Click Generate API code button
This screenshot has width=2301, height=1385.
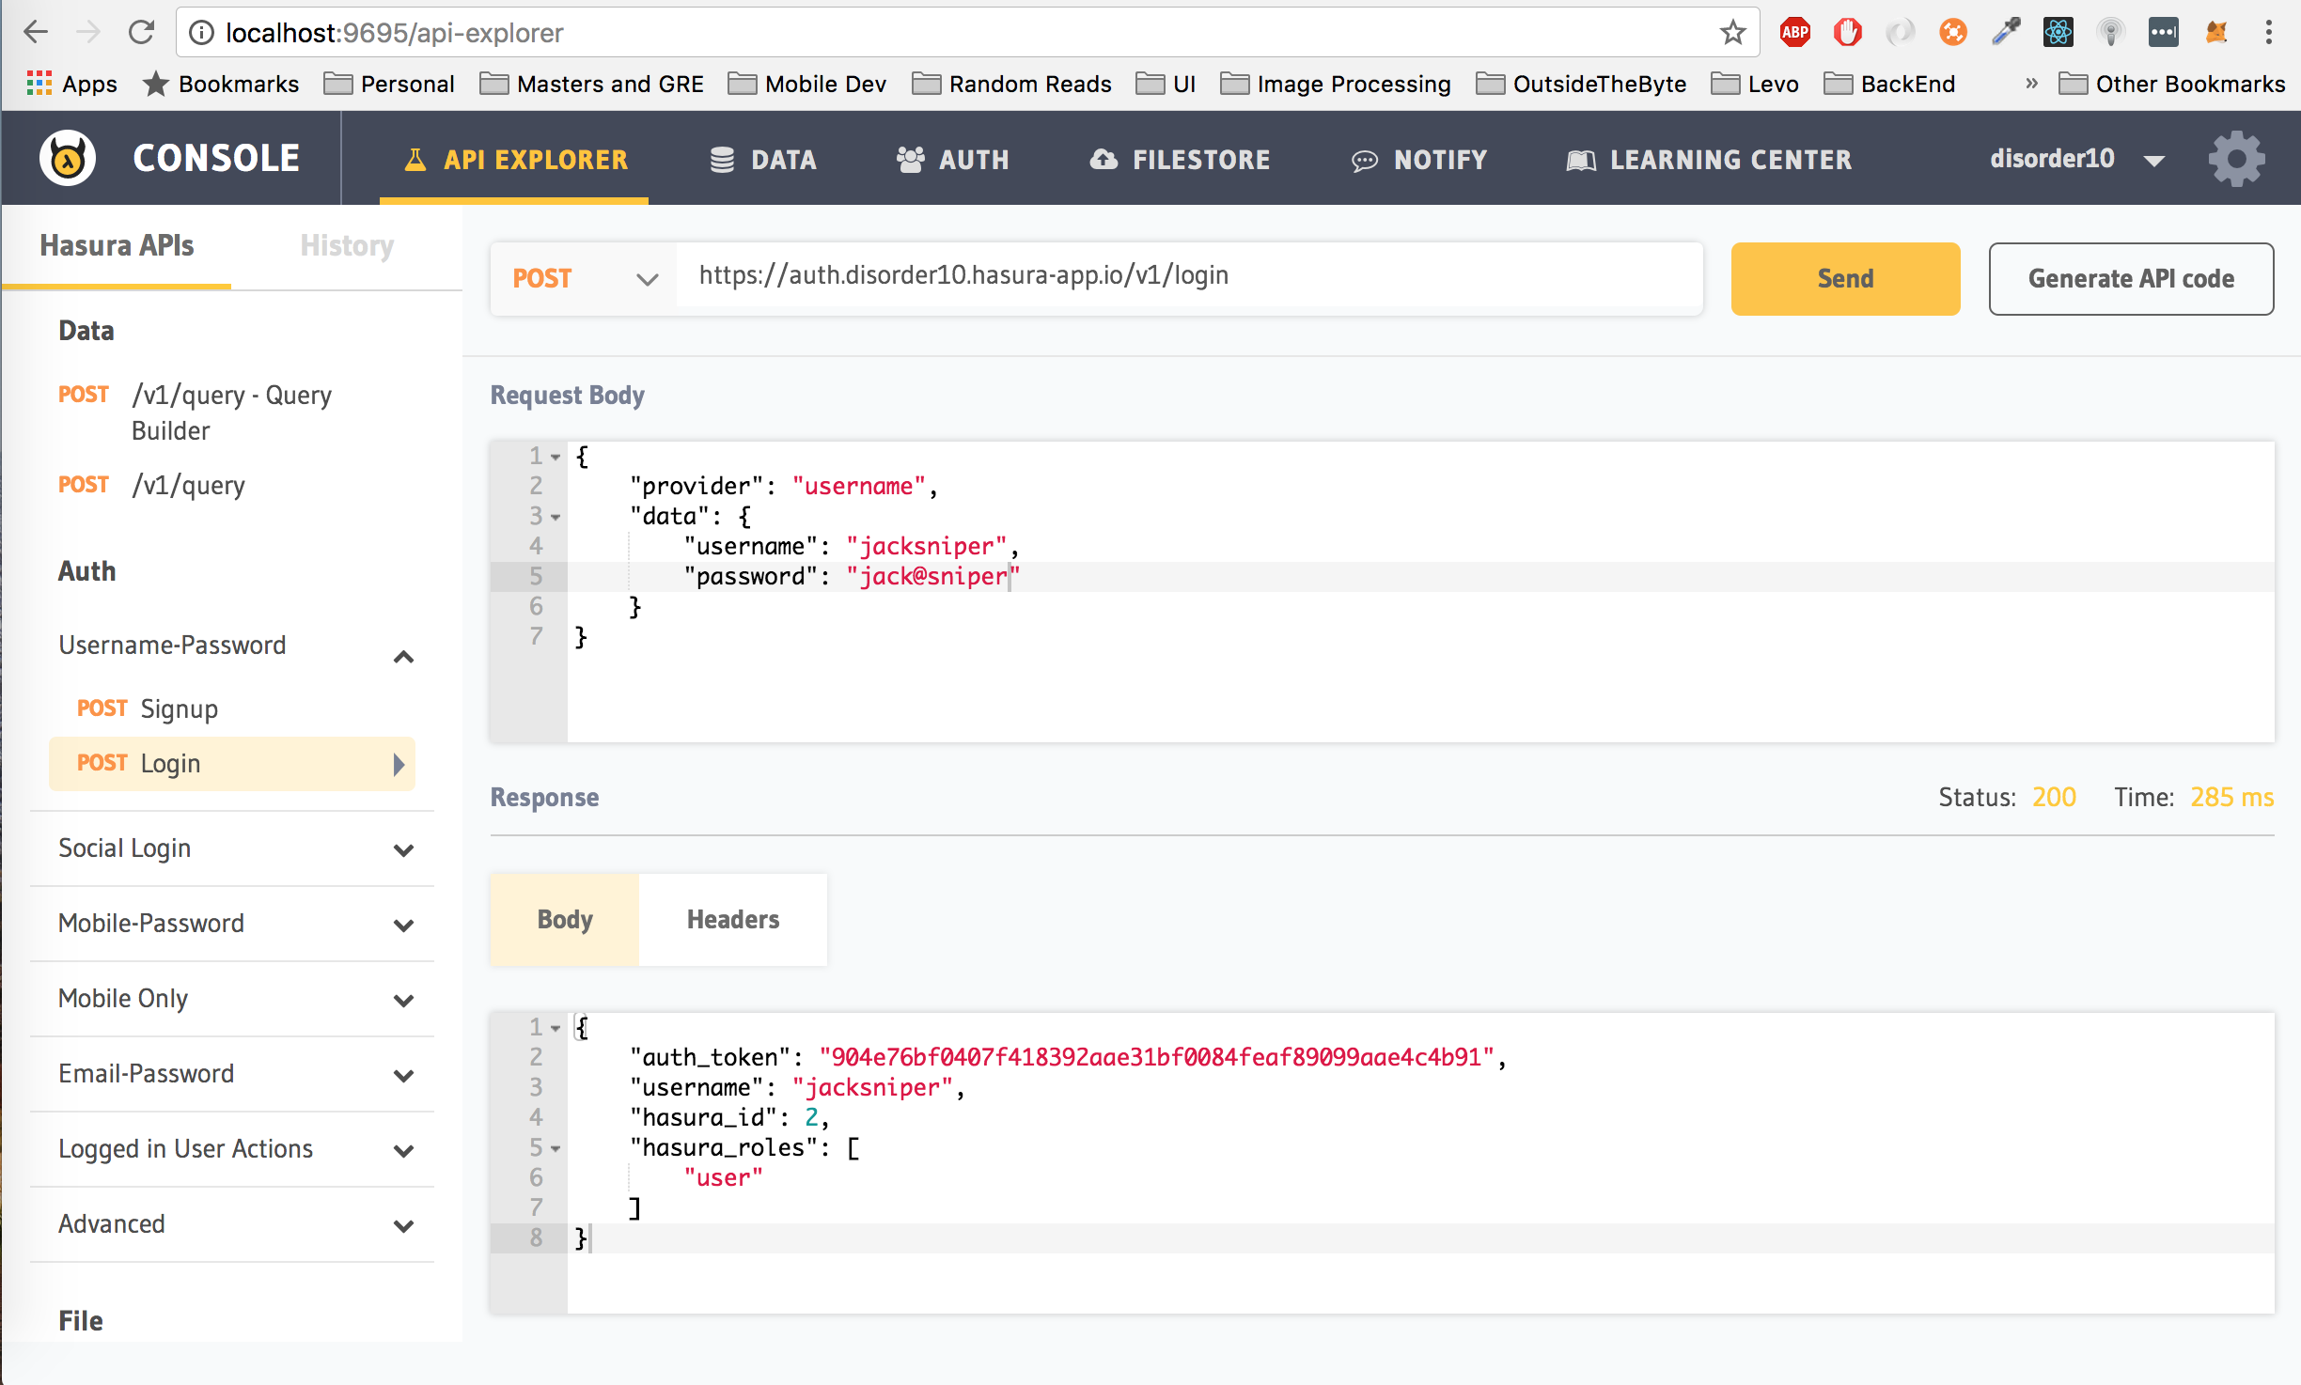[x=2130, y=279]
